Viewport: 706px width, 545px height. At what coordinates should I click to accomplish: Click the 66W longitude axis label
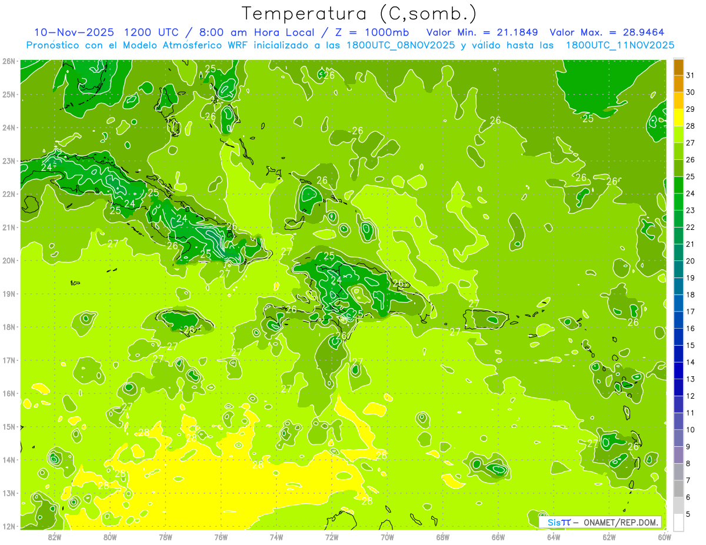point(498,537)
